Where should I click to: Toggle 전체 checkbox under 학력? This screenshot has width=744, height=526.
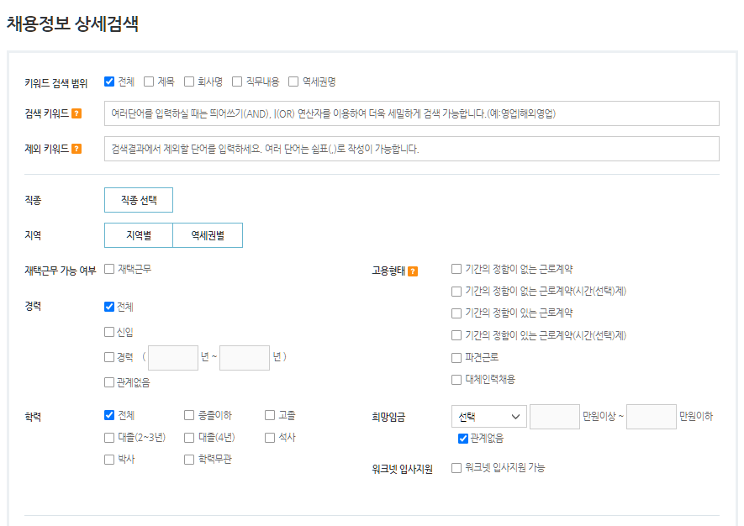pos(109,415)
